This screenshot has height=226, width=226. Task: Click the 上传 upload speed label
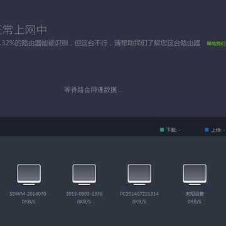coord(218,130)
